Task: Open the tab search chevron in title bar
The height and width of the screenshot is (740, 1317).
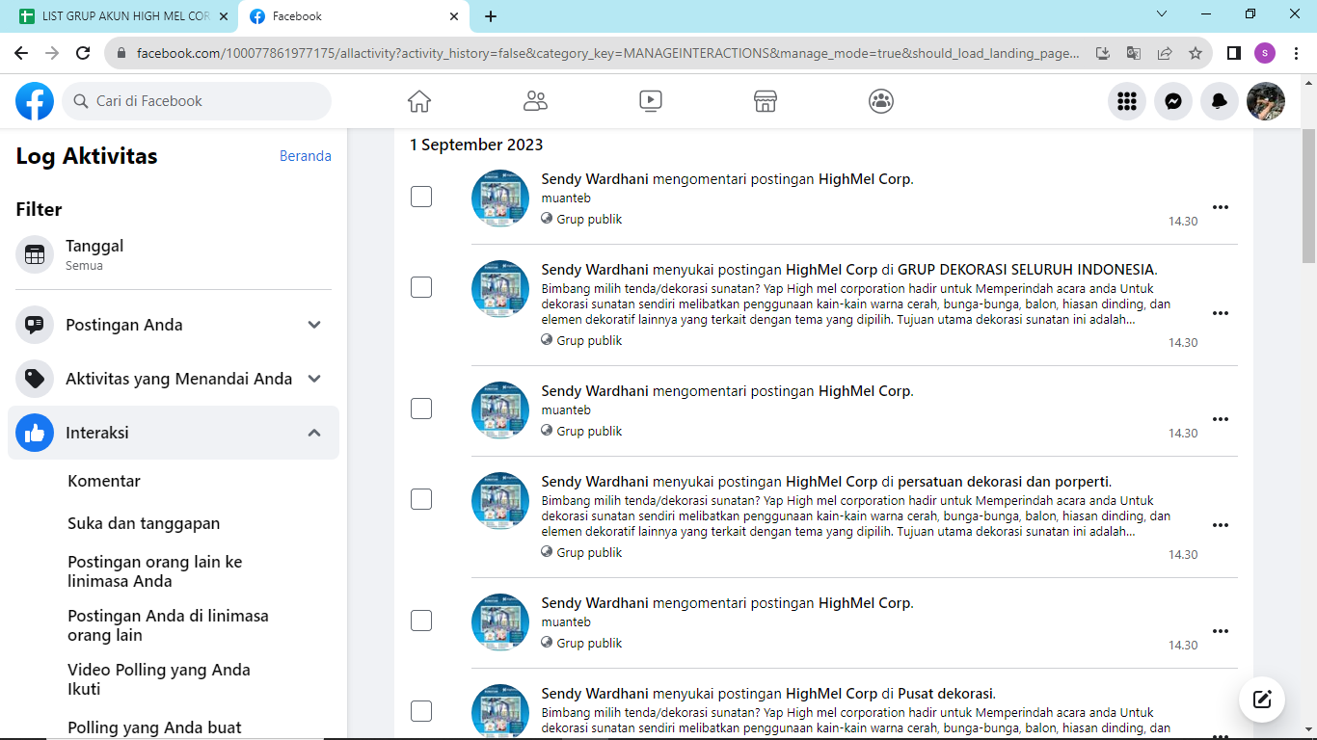Action: point(1162,14)
